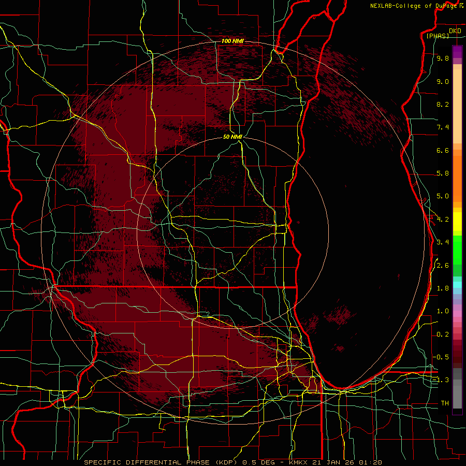Click the 50 NMI range ring label
The height and width of the screenshot is (466, 466).
click(232, 137)
